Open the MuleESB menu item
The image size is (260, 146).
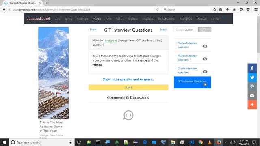pos(201,19)
